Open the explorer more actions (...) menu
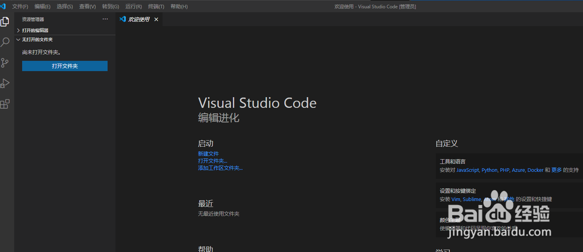 pyautogui.click(x=105, y=19)
